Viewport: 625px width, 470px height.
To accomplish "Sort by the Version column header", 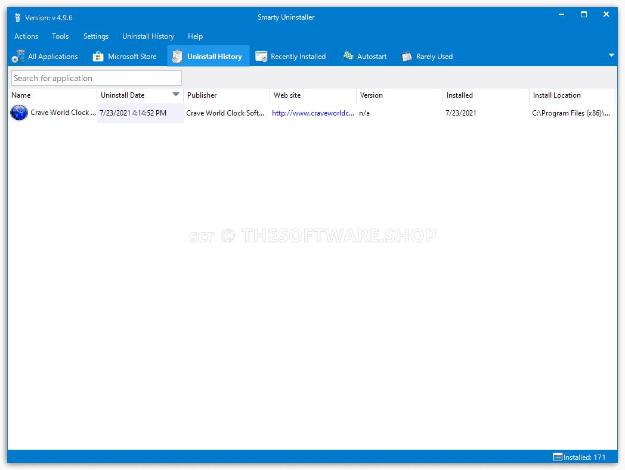I will pyautogui.click(x=400, y=95).
